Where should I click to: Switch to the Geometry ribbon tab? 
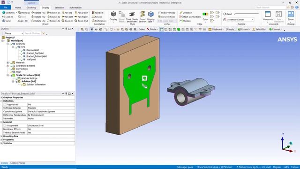tap(31, 8)
